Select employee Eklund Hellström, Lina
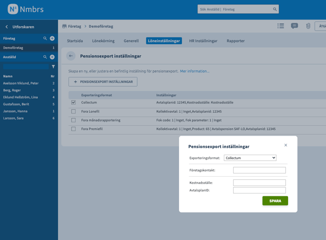Screen dimensions: 326x240 coord(20,97)
